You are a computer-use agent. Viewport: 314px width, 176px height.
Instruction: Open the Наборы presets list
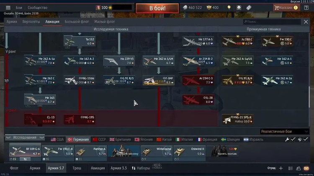pos(141,168)
